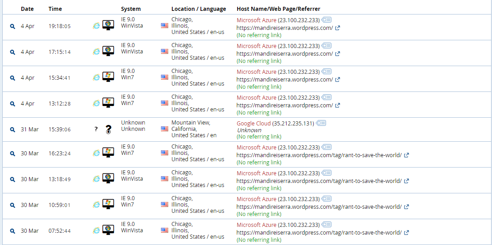This screenshot has height=245, width=492.
Task: Click time 15:39:06 in 31 Mar row
Action: (x=59, y=130)
